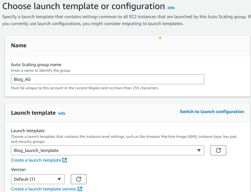Switch to launch configuration
The image size is (251, 192).
point(212,112)
